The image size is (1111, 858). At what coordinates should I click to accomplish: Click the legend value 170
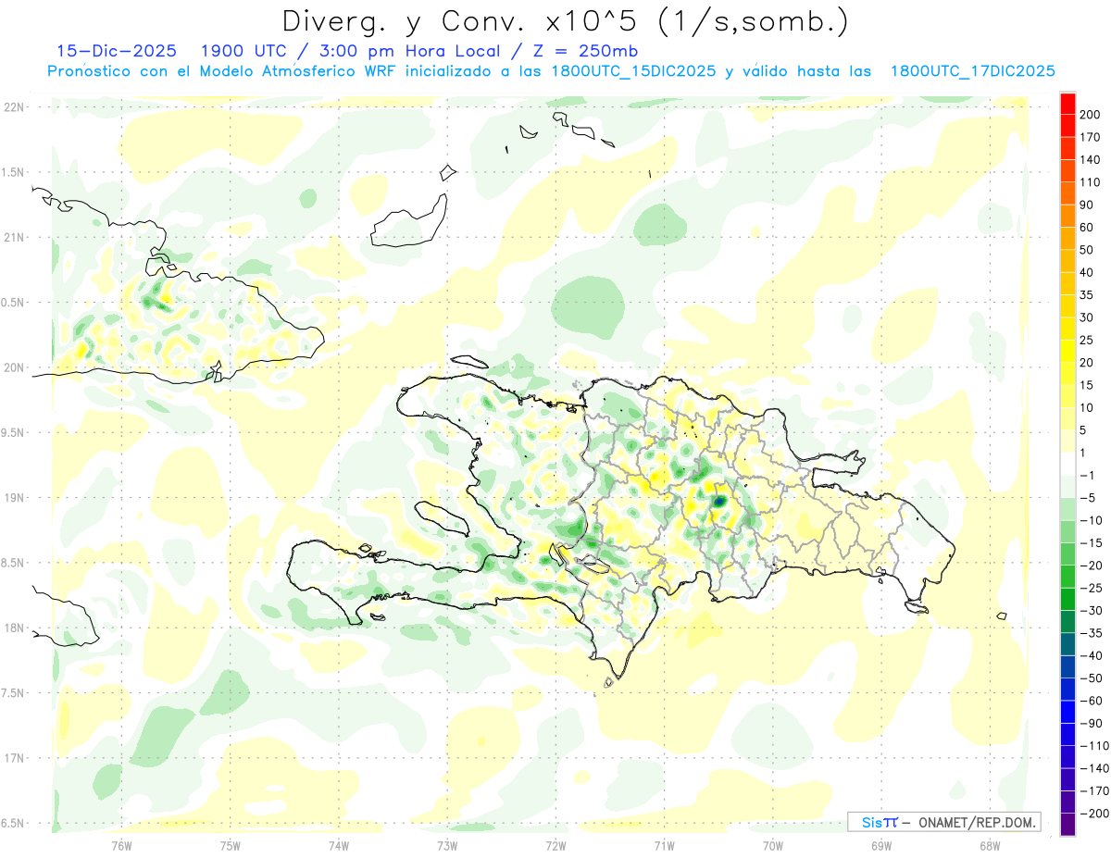click(x=1092, y=137)
